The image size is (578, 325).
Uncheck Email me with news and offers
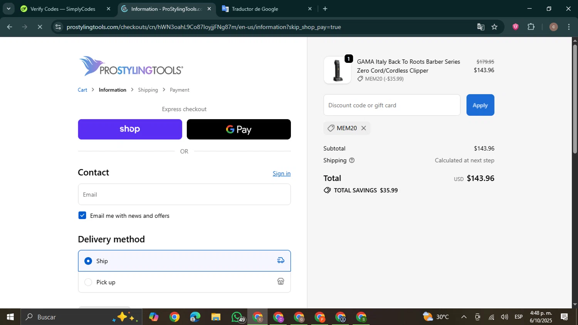point(82,215)
